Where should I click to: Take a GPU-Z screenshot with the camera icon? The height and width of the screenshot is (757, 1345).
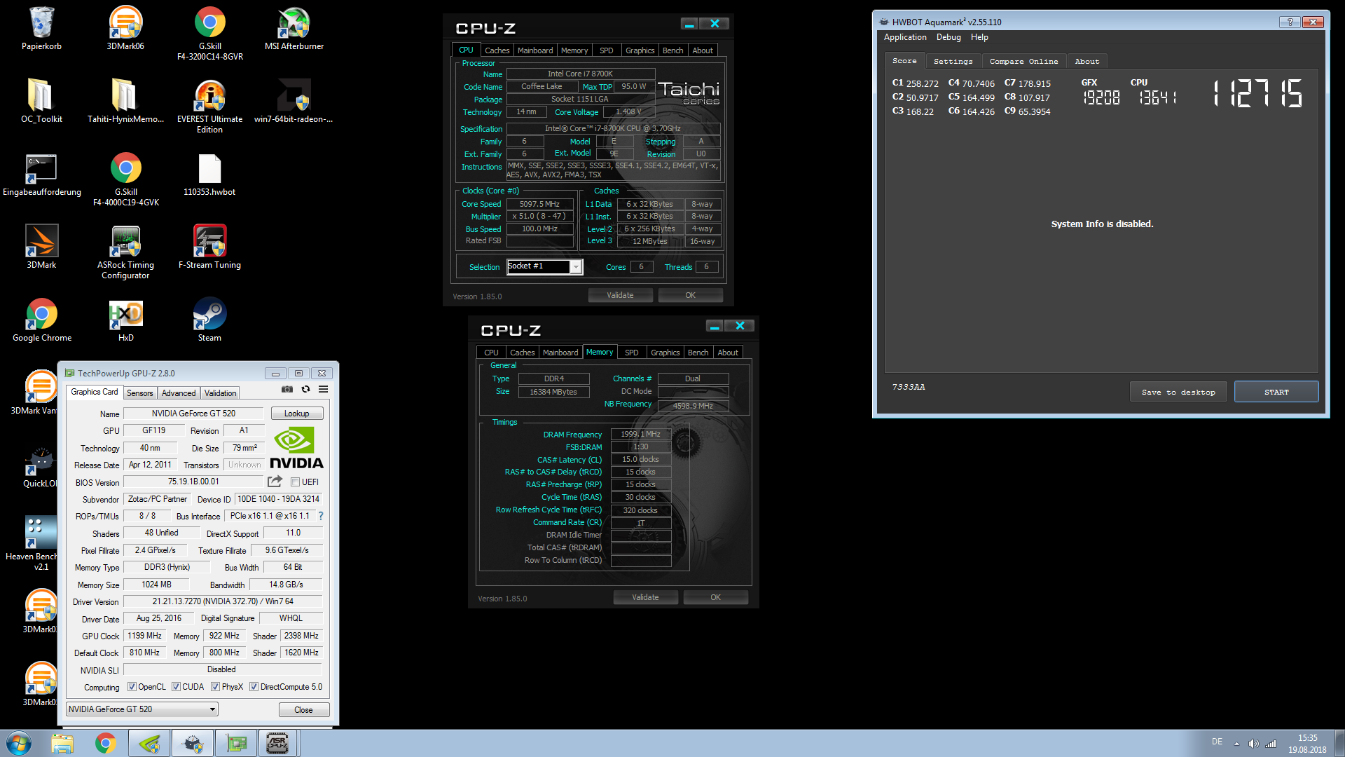(x=287, y=389)
